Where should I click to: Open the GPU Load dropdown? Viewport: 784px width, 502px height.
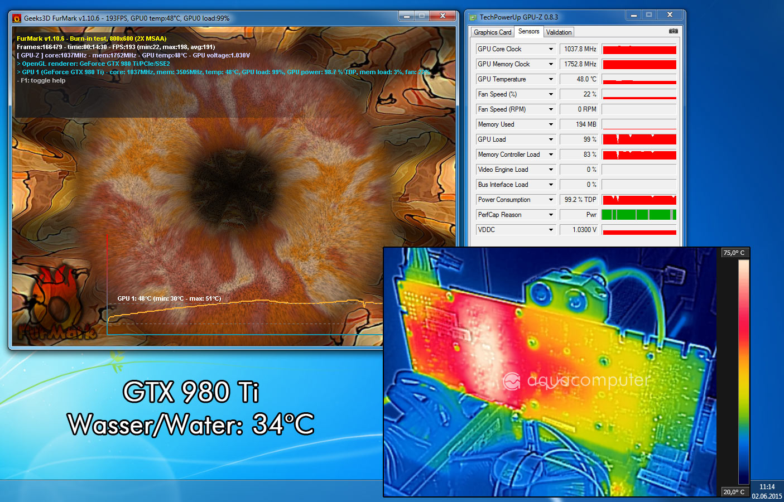point(551,139)
